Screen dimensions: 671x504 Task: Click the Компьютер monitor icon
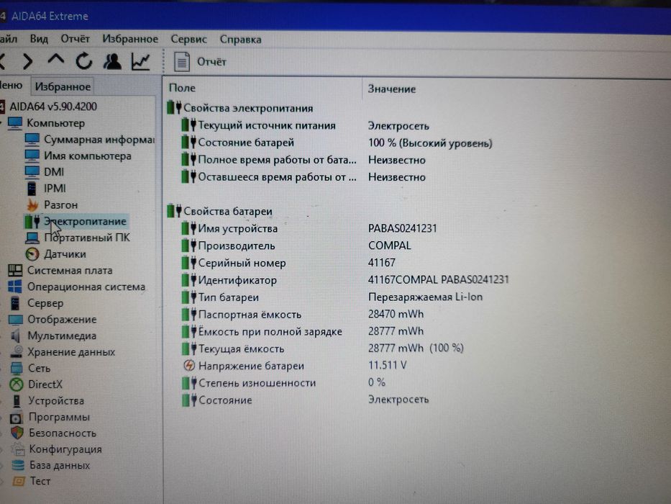(x=15, y=123)
